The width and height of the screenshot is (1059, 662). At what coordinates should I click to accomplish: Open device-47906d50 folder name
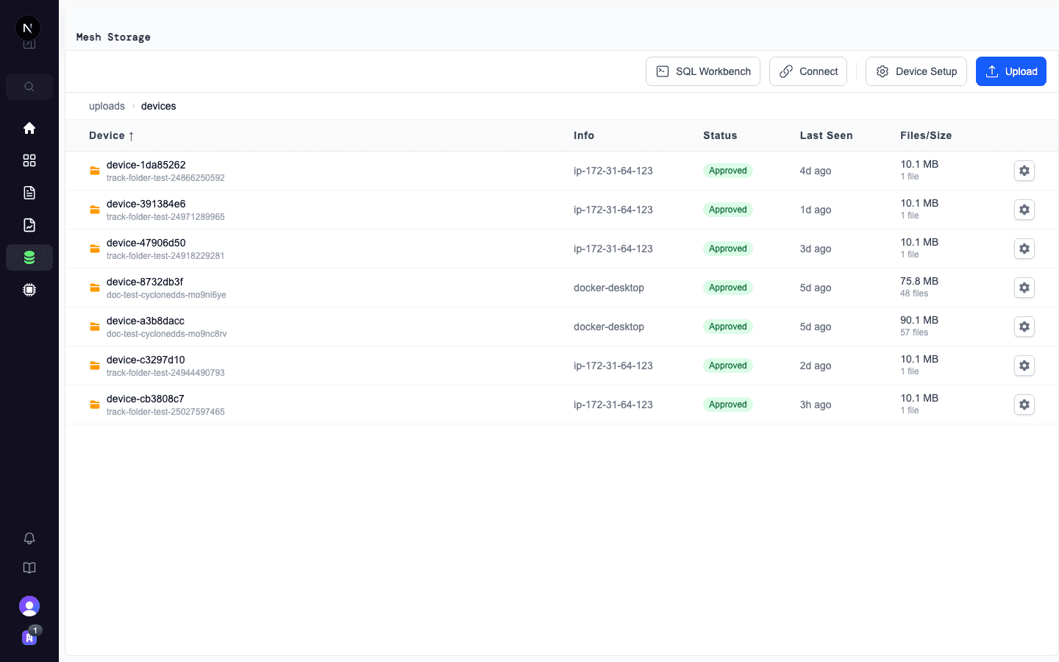[x=146, y=243]
